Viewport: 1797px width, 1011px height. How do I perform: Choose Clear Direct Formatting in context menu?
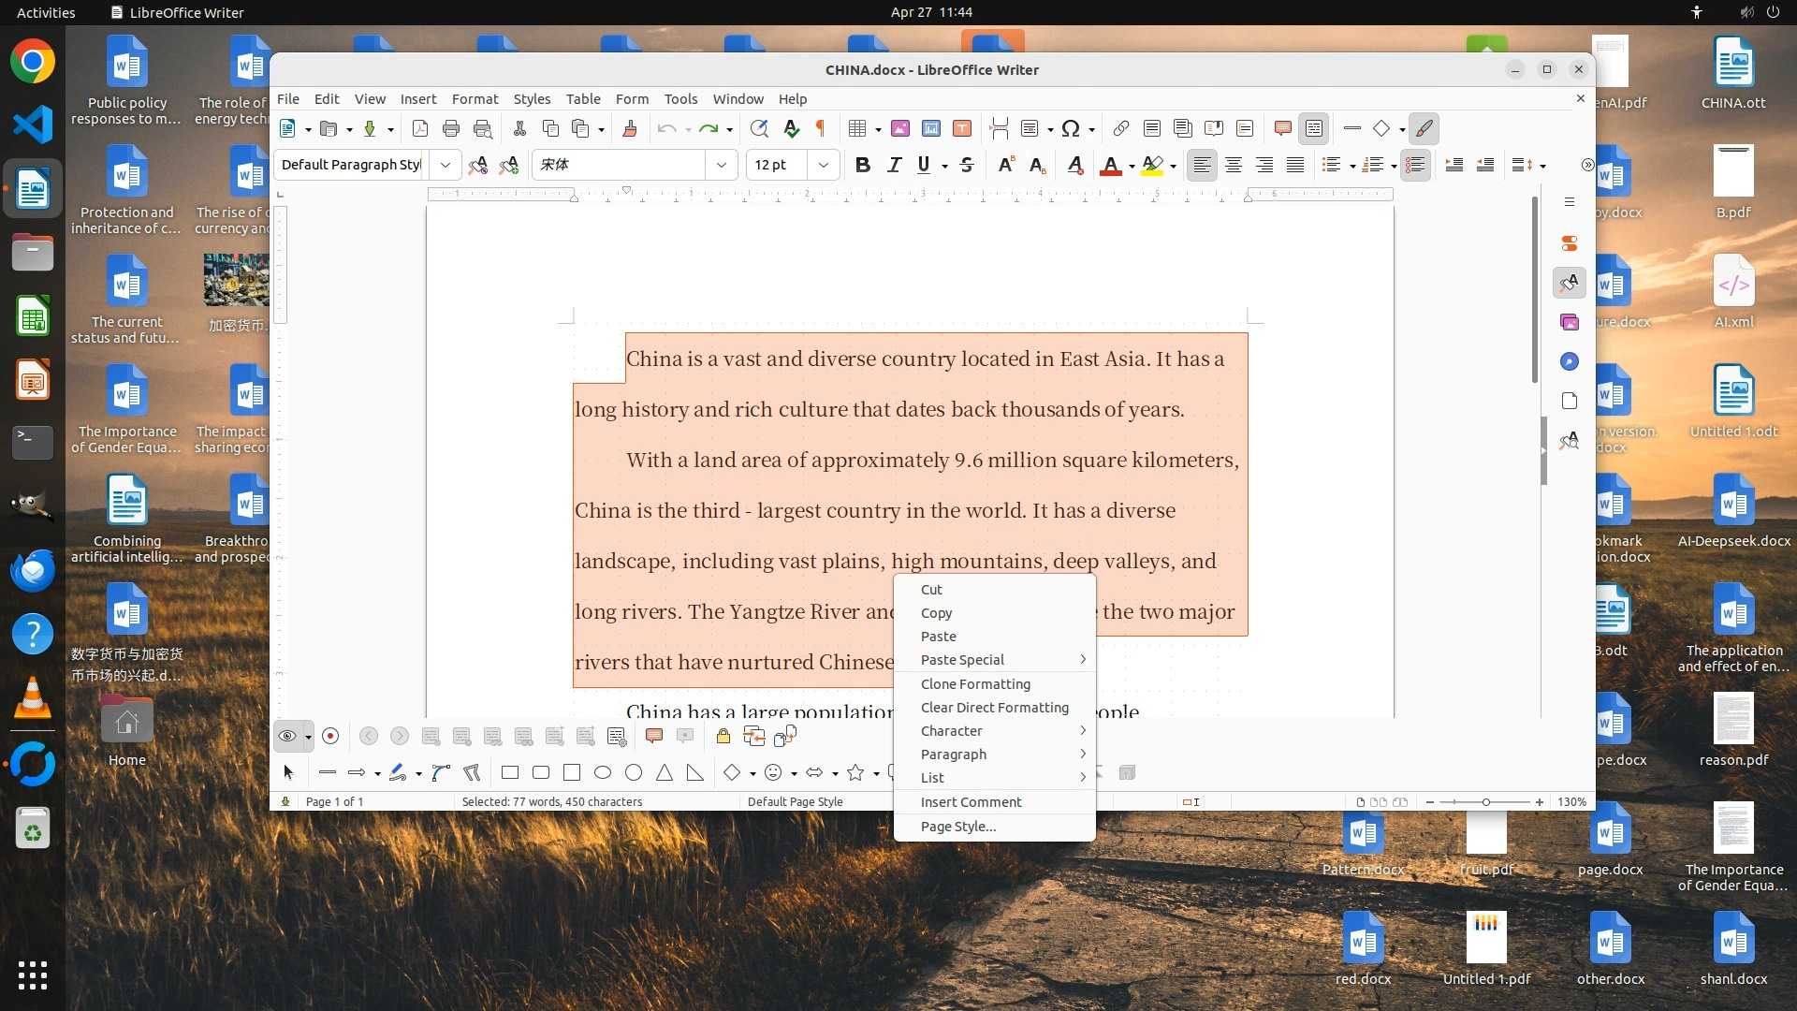tap(994, 708)
